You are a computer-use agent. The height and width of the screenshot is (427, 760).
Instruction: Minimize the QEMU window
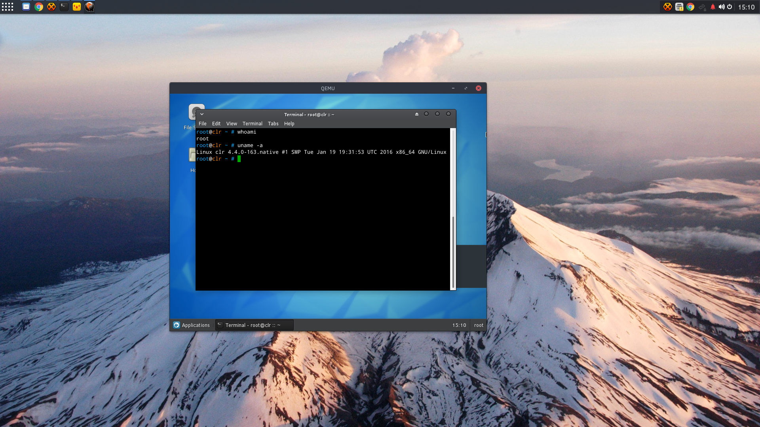click(453, 88)
